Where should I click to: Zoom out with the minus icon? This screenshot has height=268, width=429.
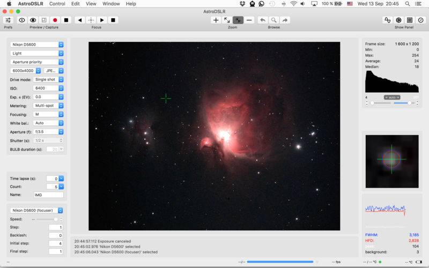pos(249,20)
